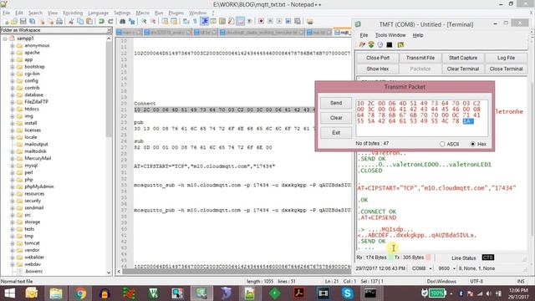Click inside the hex packet text field
Screen dimensions: 535x301
click(x=421, y=118)
